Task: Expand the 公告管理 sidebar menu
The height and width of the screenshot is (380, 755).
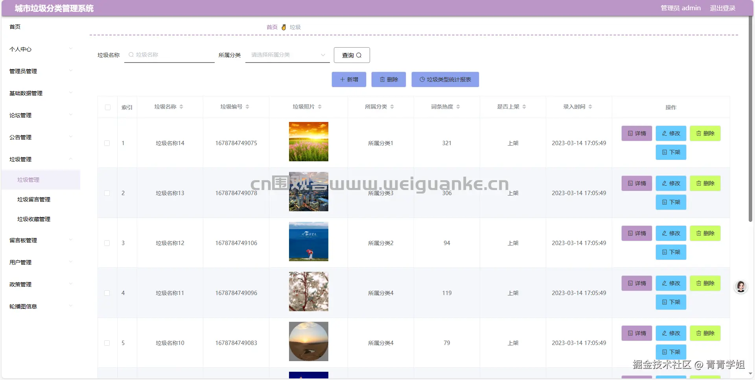Action: pyautogui.click(x=41, y=137)
